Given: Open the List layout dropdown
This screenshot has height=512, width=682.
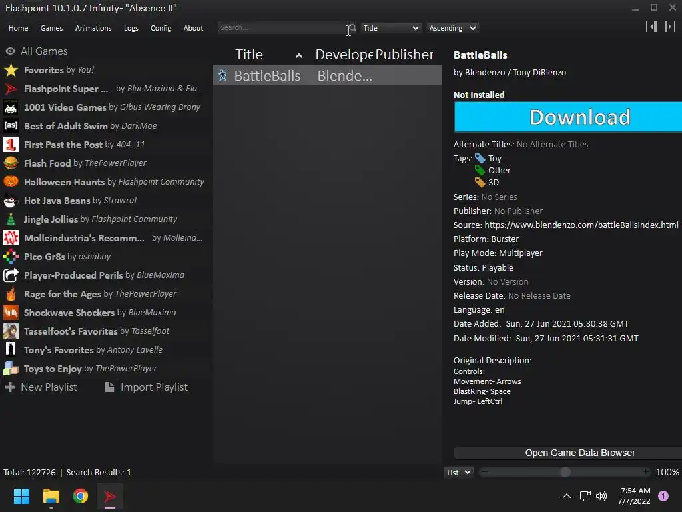Looking at the screenshot, I should click(x=458, y=473).
